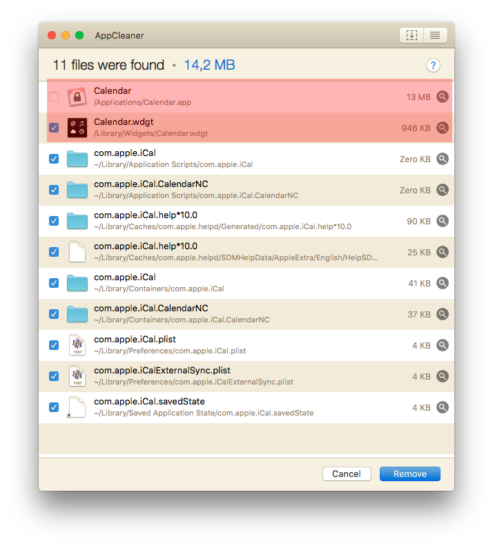Click the blank file icon for 25 KB help file

[77, 252]
